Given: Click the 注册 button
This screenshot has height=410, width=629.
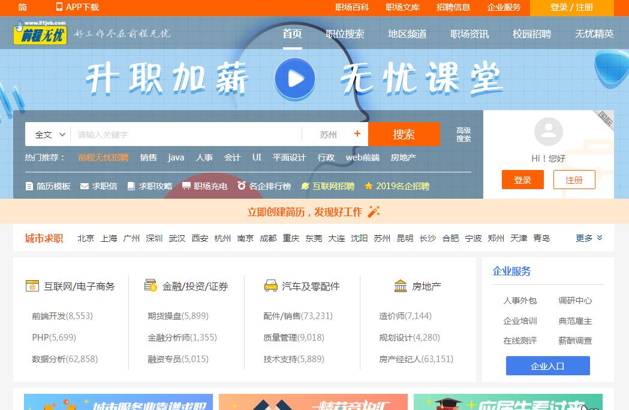Looking at the screenshot, I should (574, 180).
